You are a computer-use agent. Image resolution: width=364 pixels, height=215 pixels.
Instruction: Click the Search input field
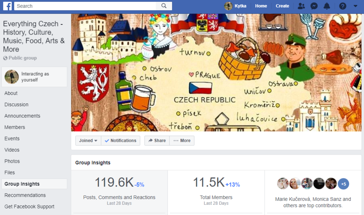click(85, 6)
